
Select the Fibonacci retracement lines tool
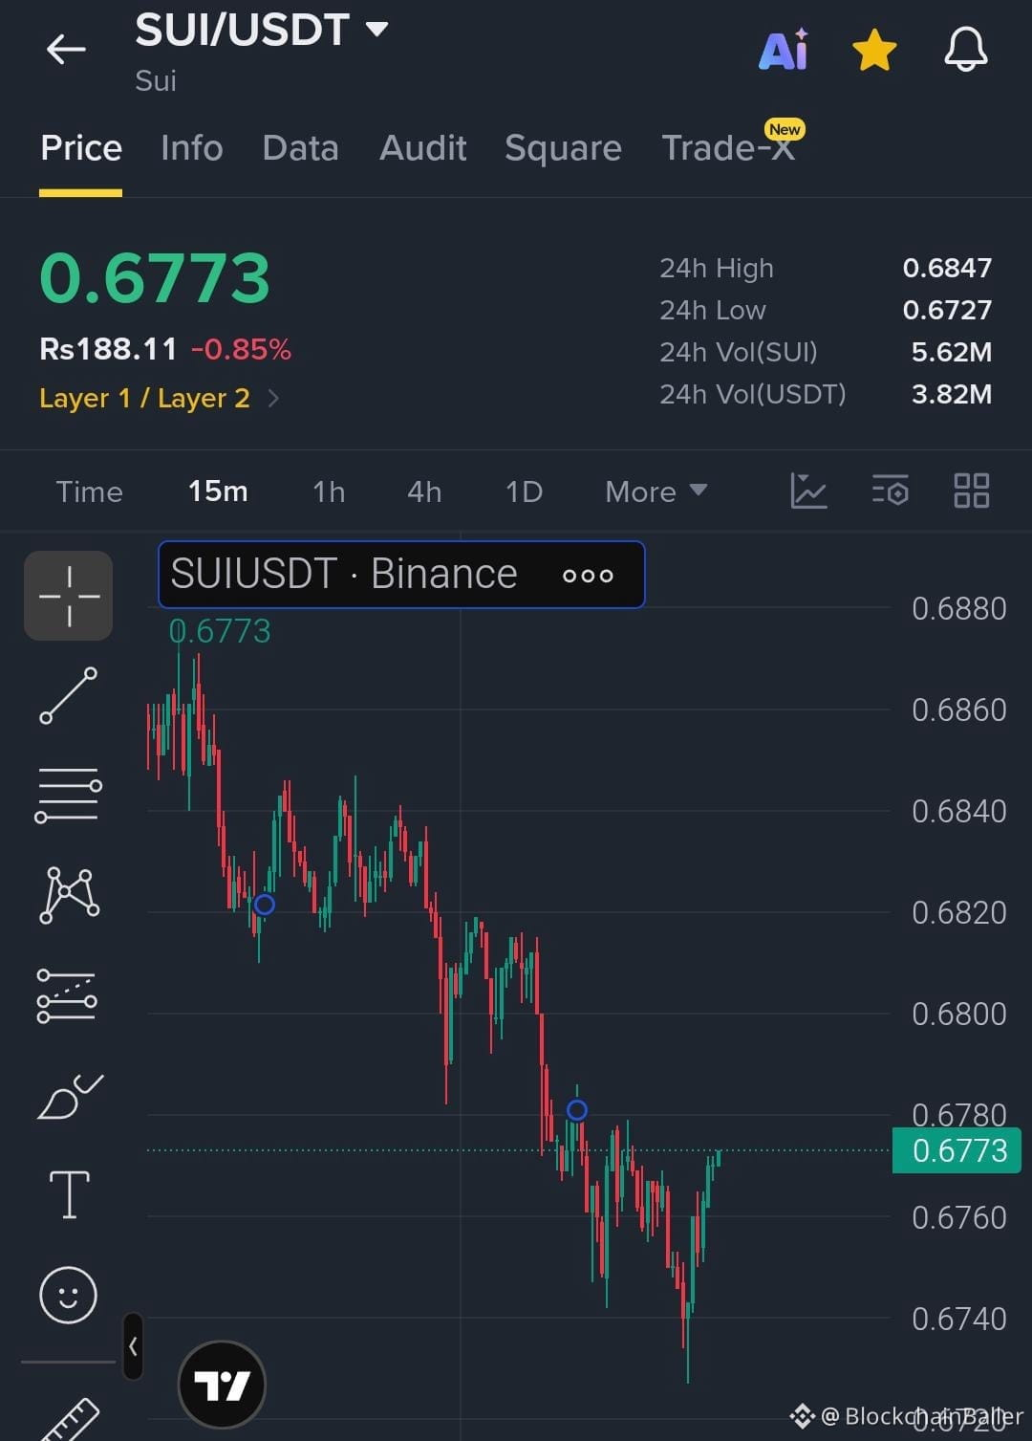67,996
